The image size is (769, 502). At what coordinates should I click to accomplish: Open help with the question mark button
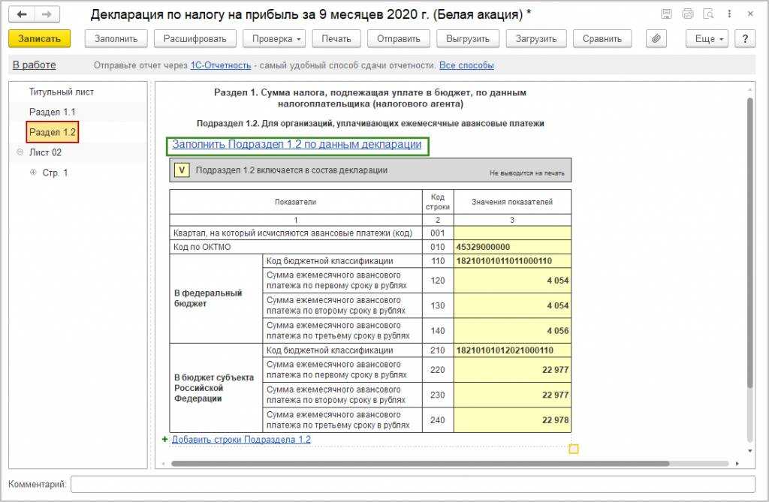click(x=744, y=39)
